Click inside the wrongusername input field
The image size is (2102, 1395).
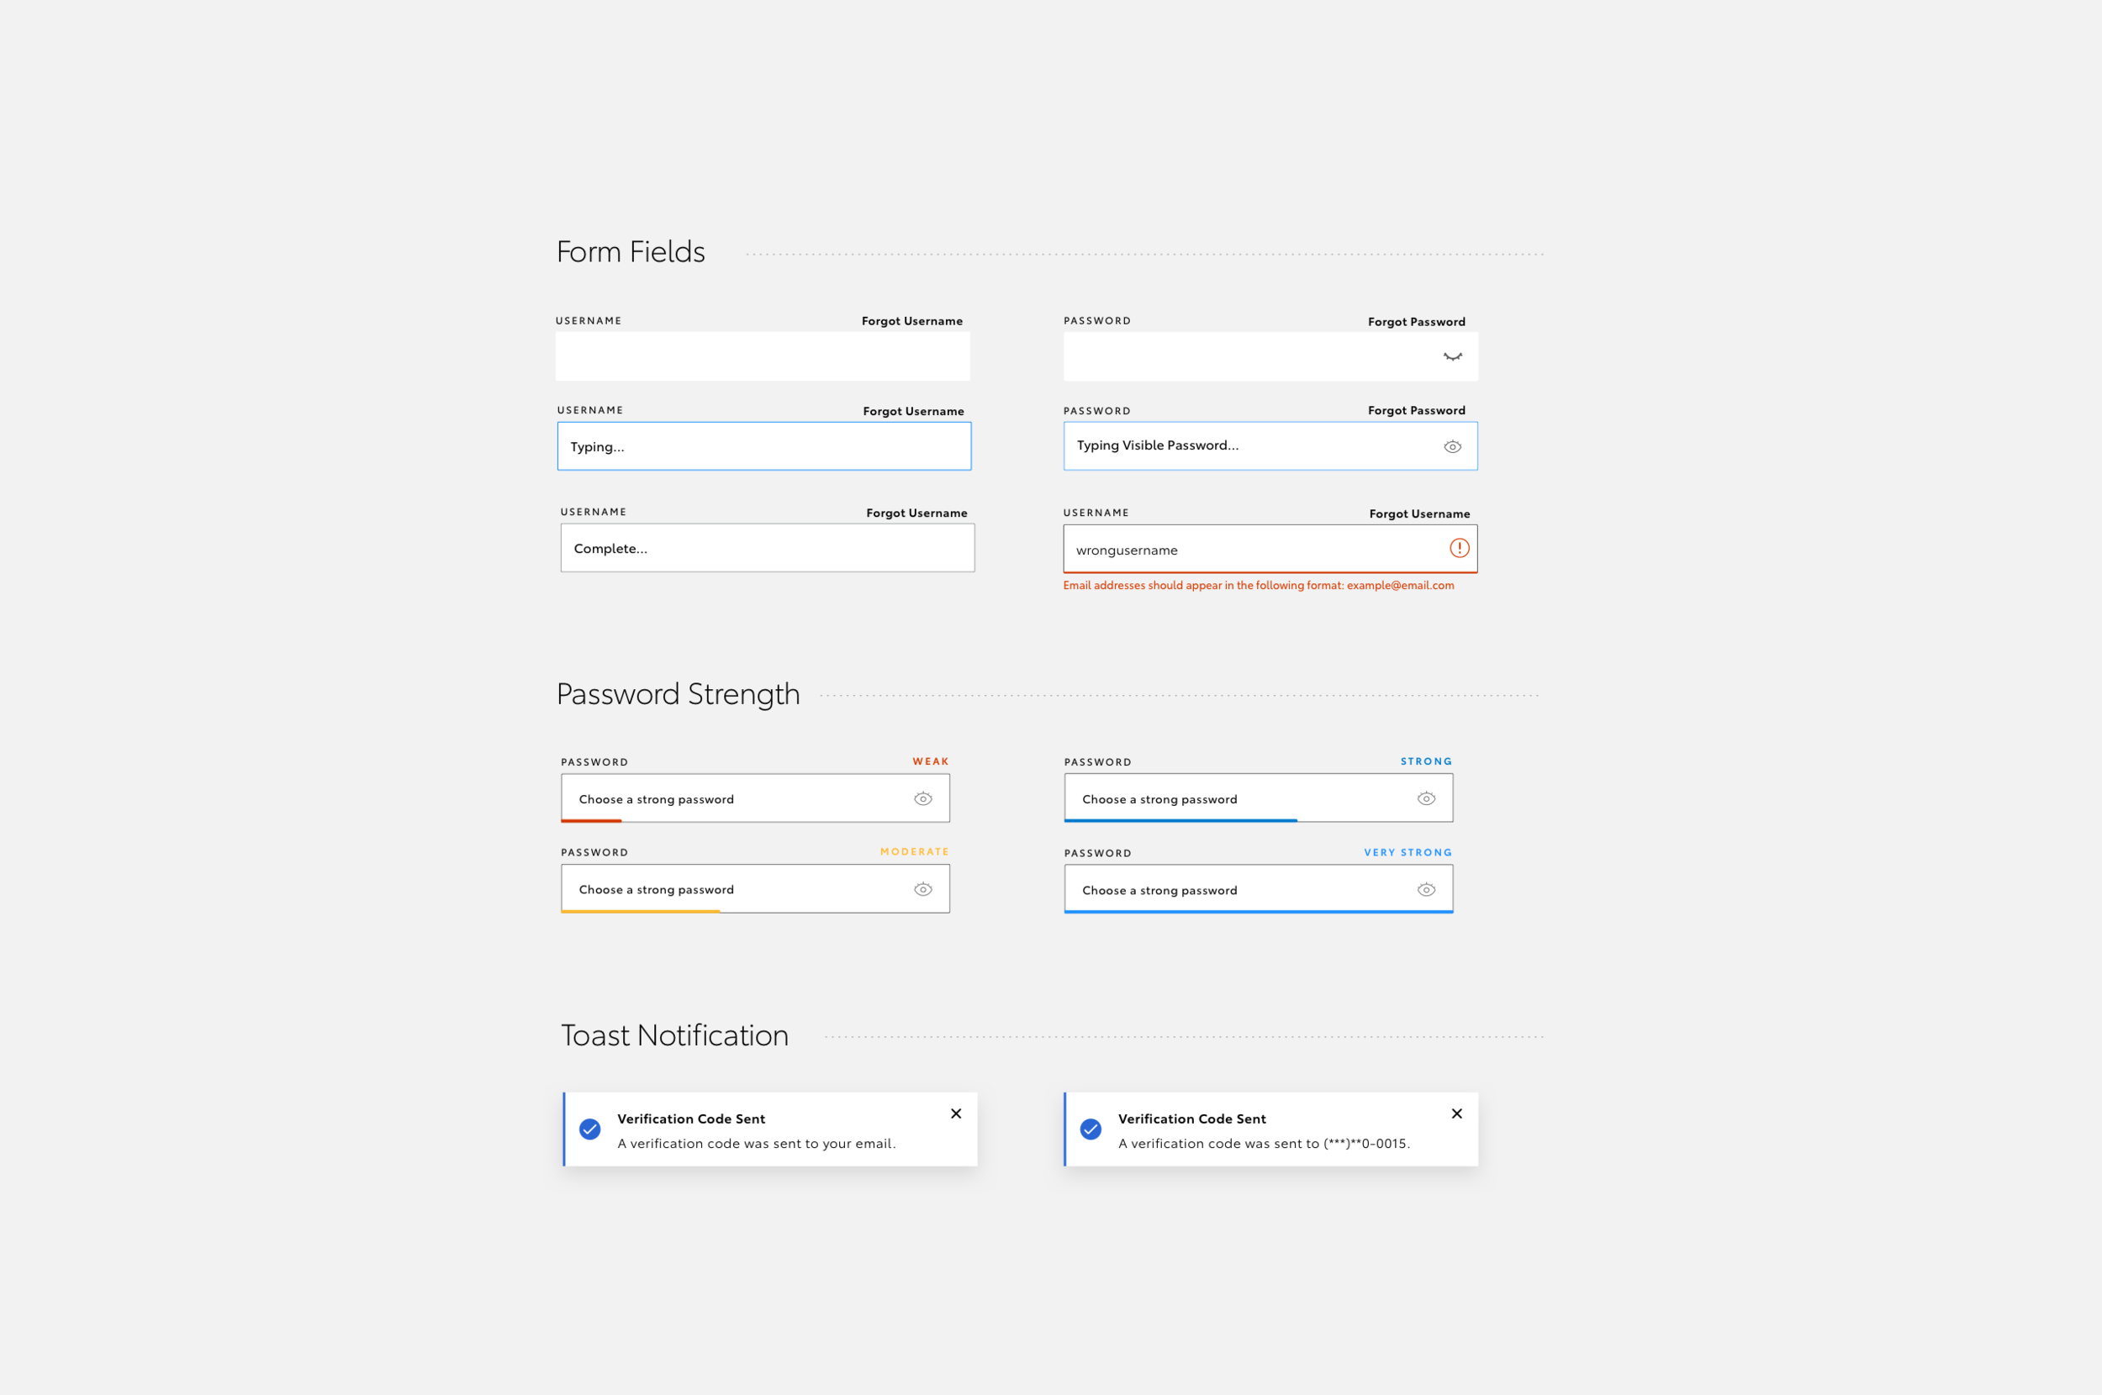point(1202,549)
